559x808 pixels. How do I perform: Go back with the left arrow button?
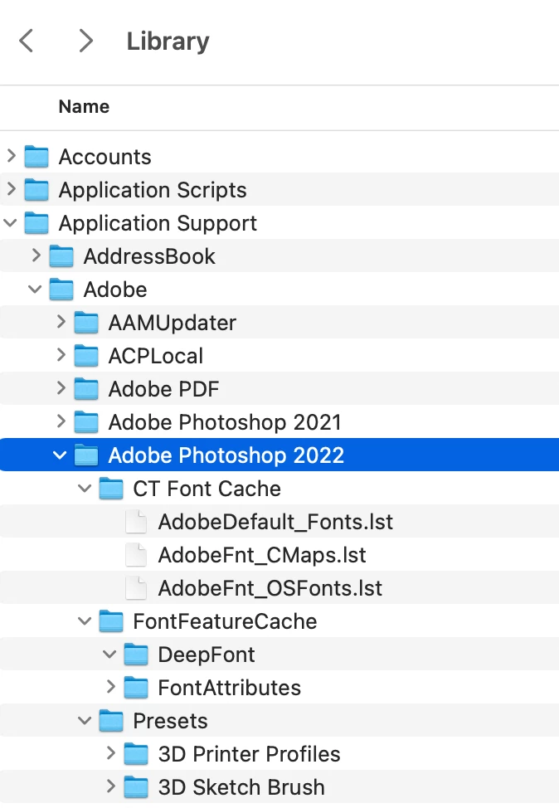pyautogui.click(x=26, y=41)
